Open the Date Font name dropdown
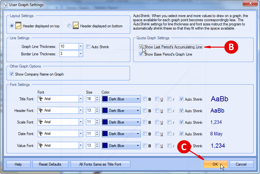The image size is (260, 174). tap(81, 134)
